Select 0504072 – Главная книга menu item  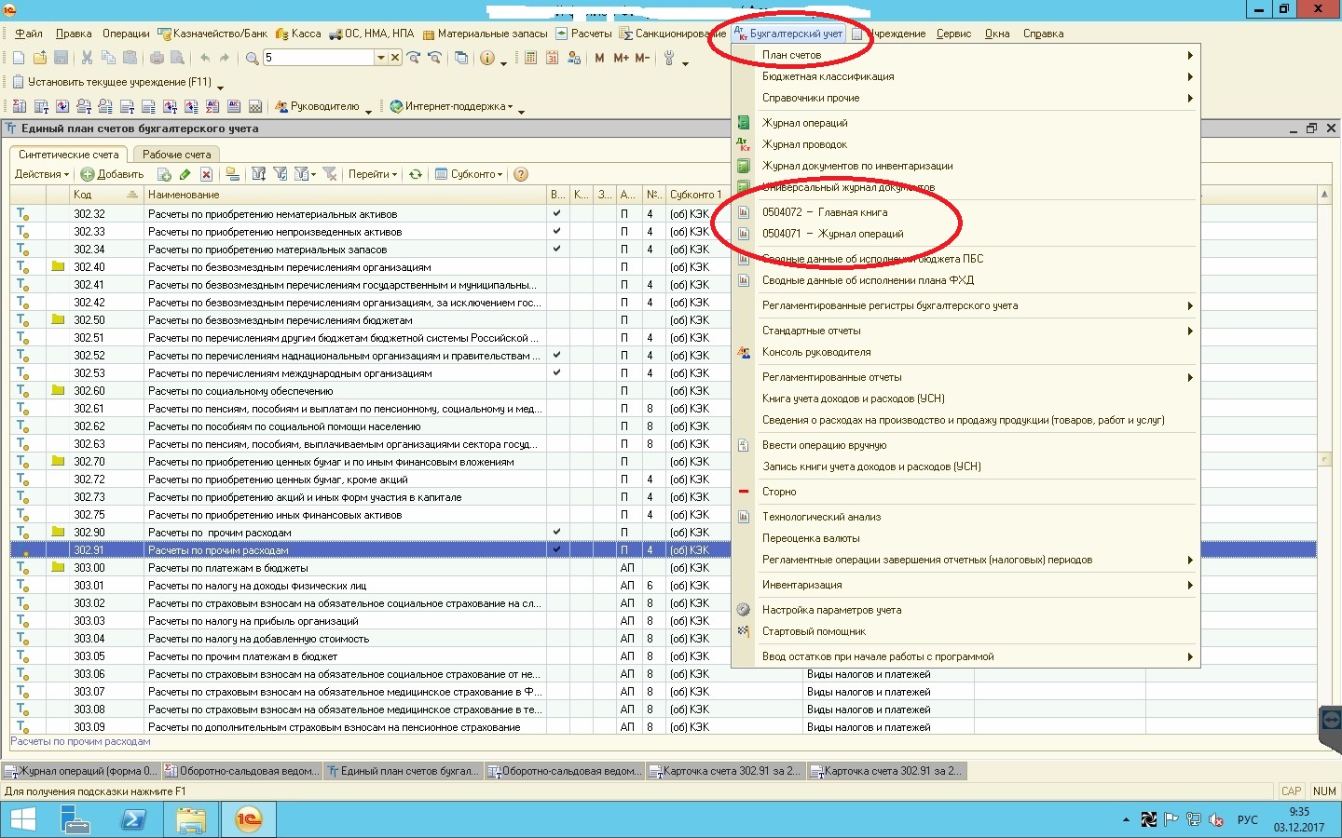pos(825,212)
